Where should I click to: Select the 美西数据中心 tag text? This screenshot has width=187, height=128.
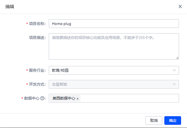64,98
